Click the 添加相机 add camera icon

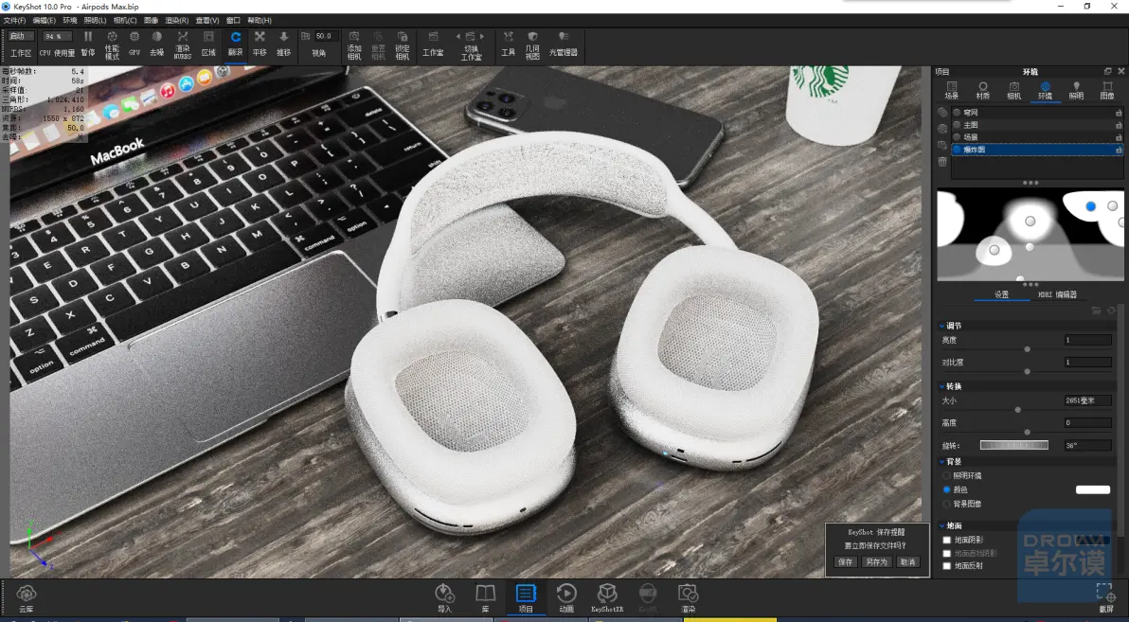[x=354, y=44]
